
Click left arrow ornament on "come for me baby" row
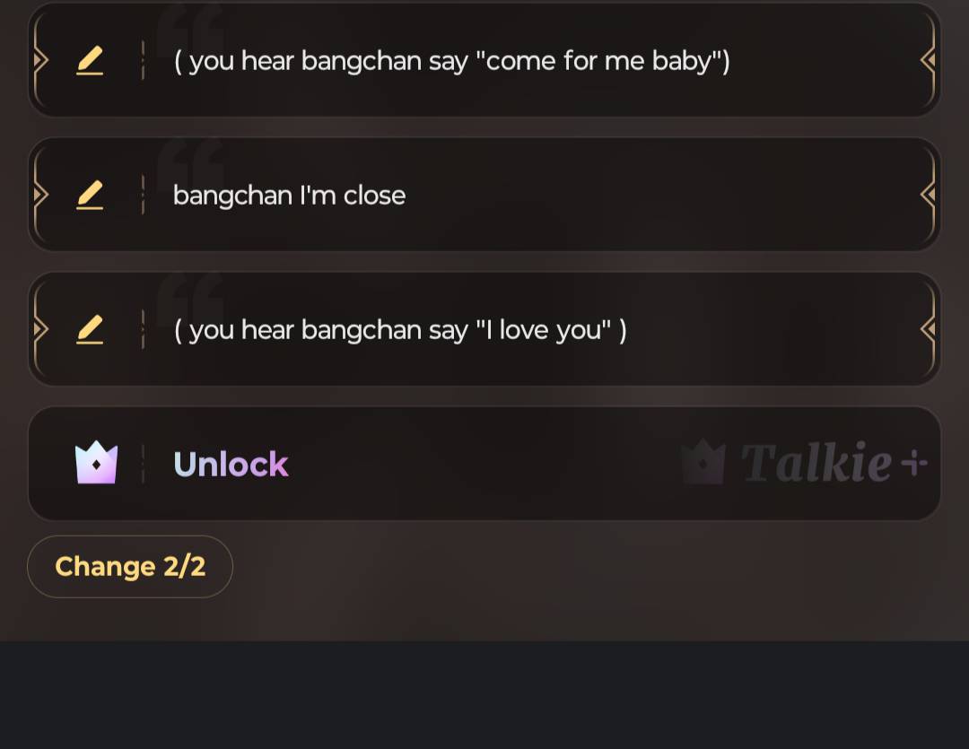click(40, 61)
